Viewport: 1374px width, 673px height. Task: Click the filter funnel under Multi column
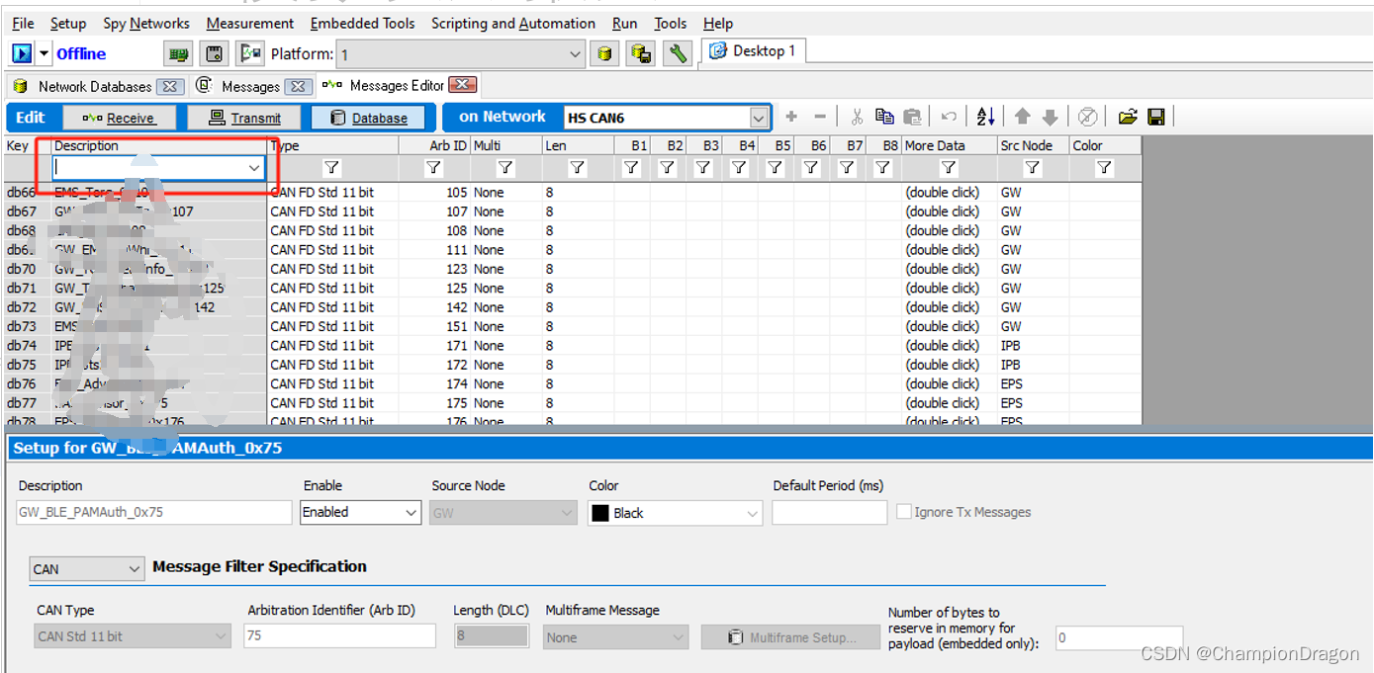coord(505,168)
